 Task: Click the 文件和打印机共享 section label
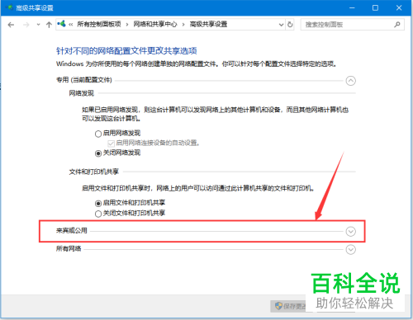(x=94, y=172)
